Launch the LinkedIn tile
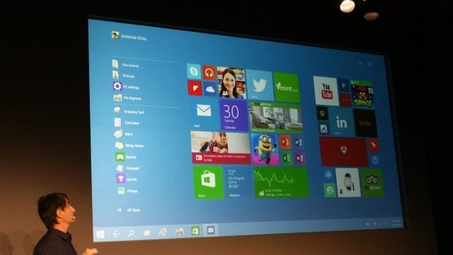Screen dimensions: 453x255 tap(341, 123)
